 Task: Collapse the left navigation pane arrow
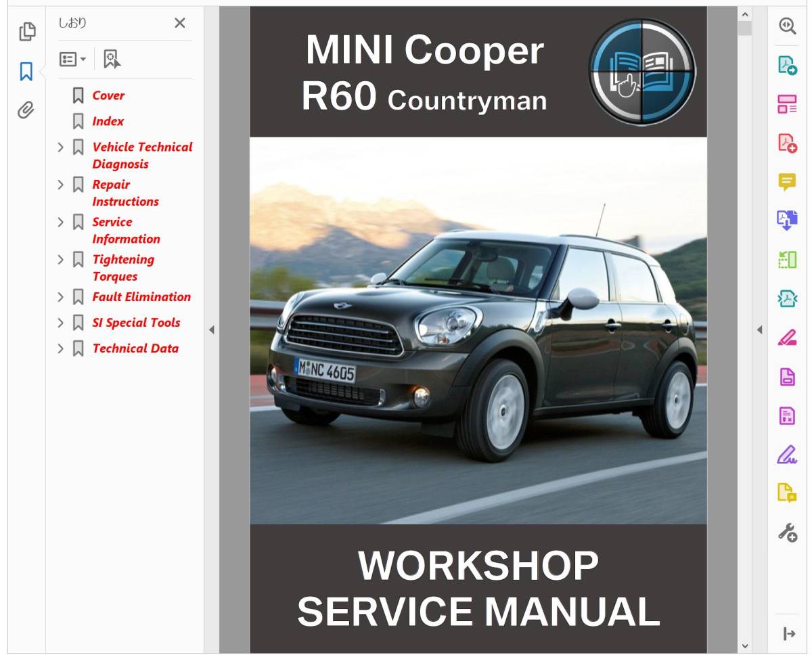[x=211, y=330]
